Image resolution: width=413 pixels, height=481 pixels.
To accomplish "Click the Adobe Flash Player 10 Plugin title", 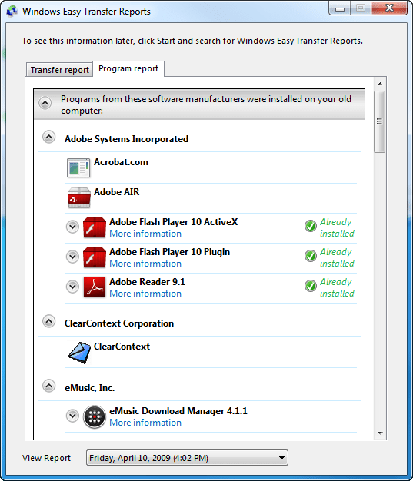I will (169, 252).
